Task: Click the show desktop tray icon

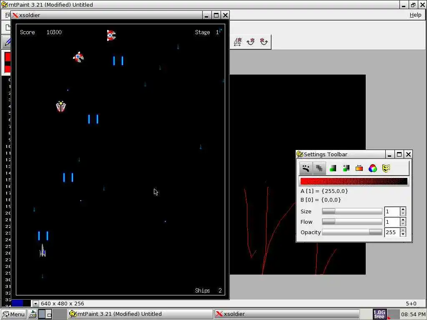Action: 33,314
